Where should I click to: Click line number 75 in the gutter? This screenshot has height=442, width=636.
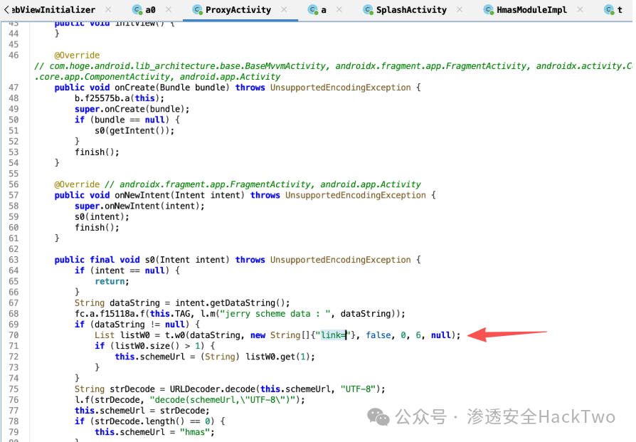click(14, 389)
